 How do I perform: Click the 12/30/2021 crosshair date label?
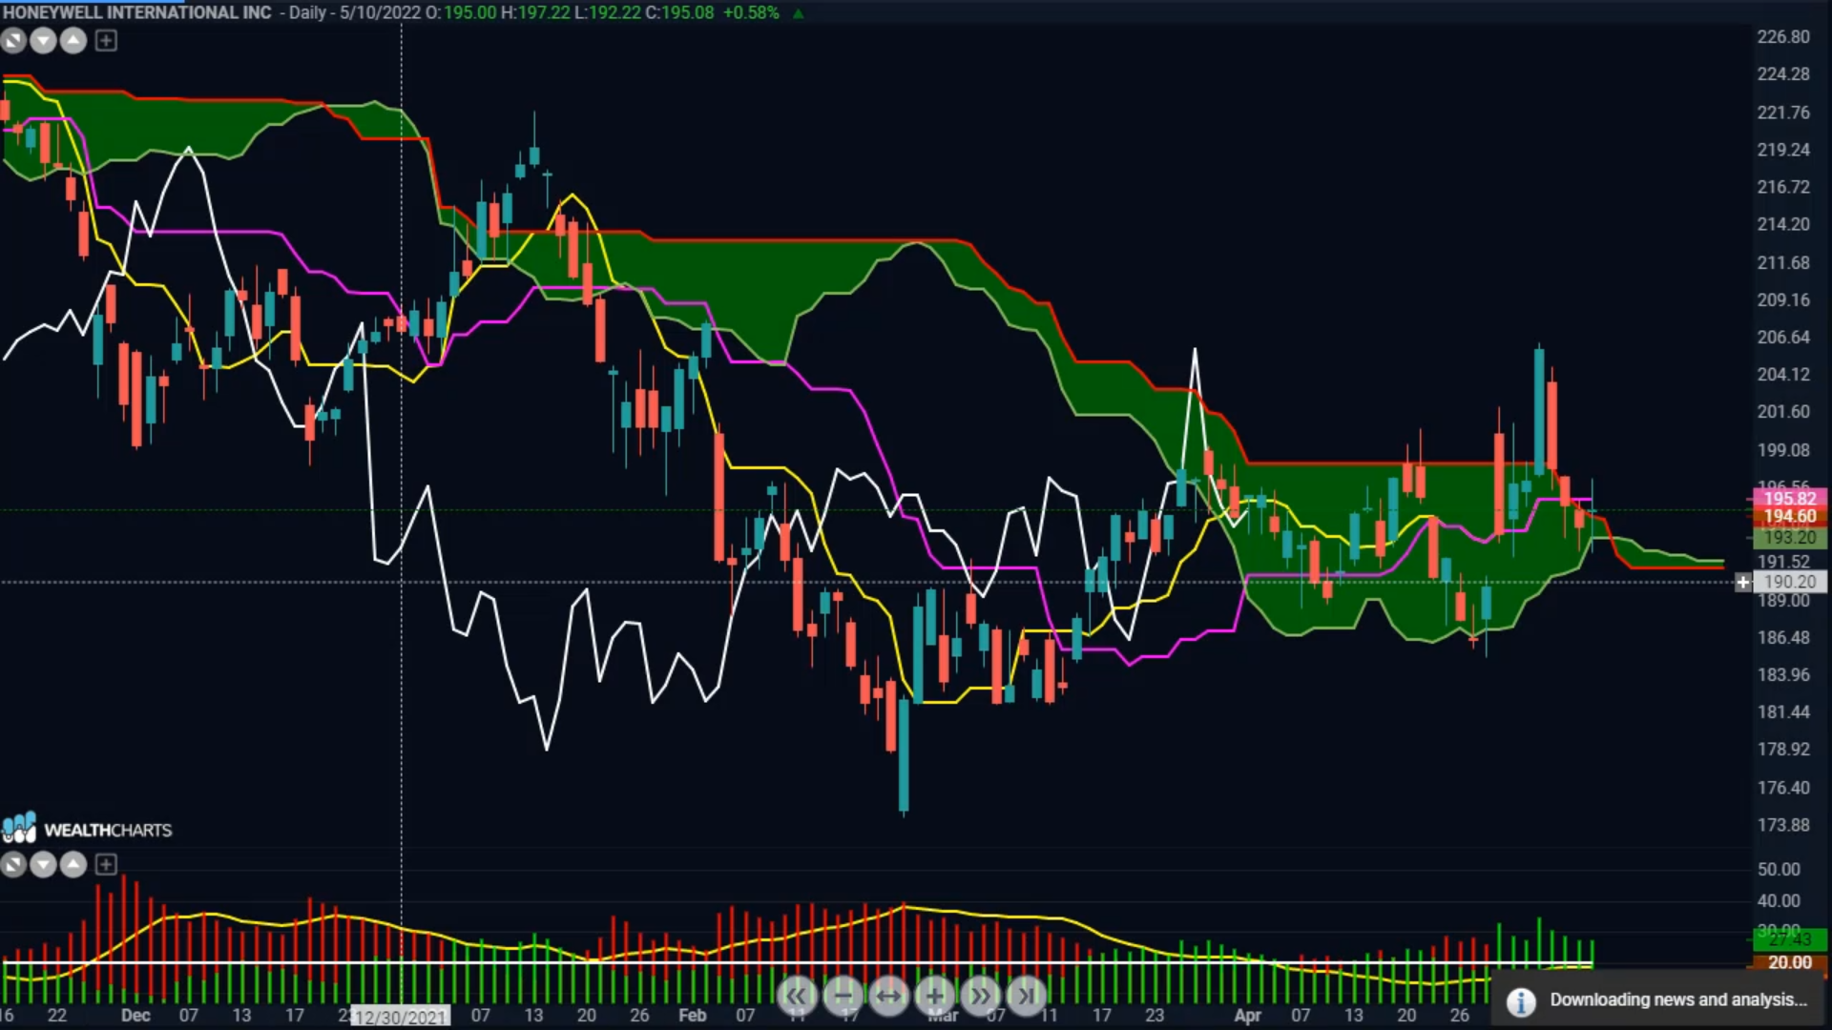coord(401,1018)
